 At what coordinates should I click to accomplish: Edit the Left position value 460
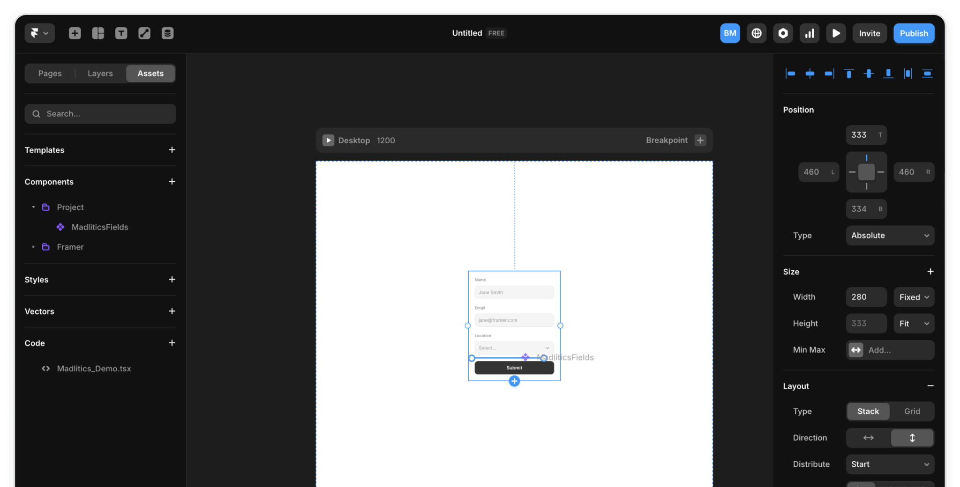click(x=818, y=172)
